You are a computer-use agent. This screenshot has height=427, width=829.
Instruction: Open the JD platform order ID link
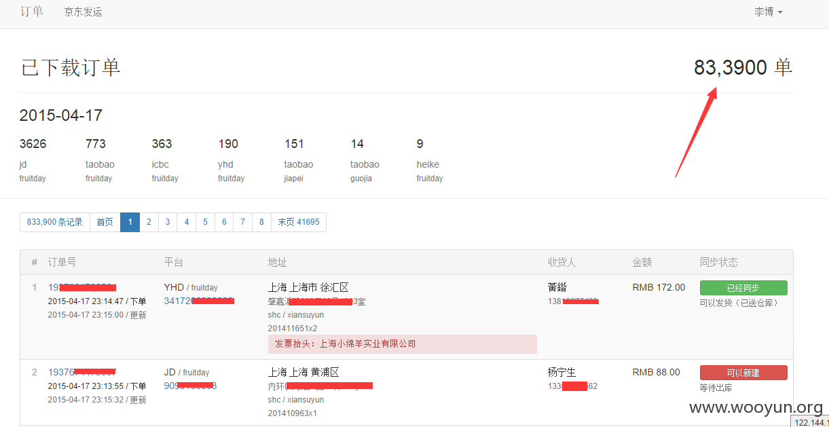pyautogui.click(x=190, y=385)
